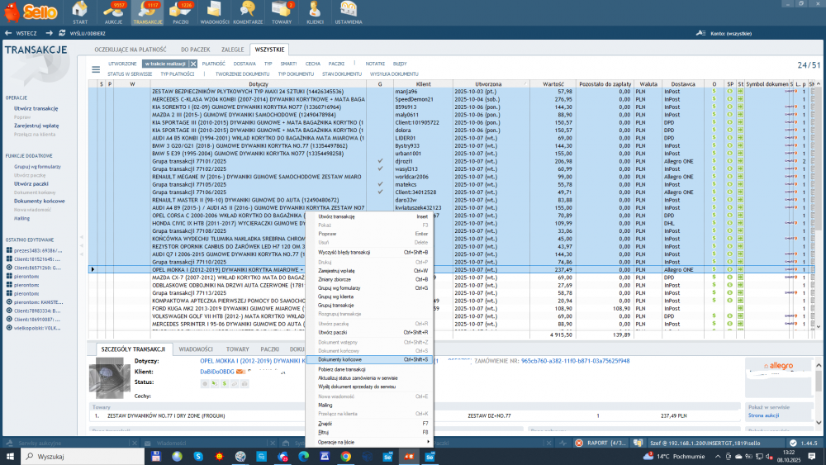Viewport: 826px width, 465px height.
Task: Expand the Operacje na liście submenu
Action: tap(370, 442)
